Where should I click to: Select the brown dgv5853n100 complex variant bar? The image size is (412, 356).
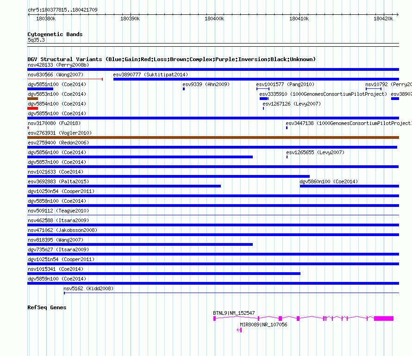pos(32,99)
